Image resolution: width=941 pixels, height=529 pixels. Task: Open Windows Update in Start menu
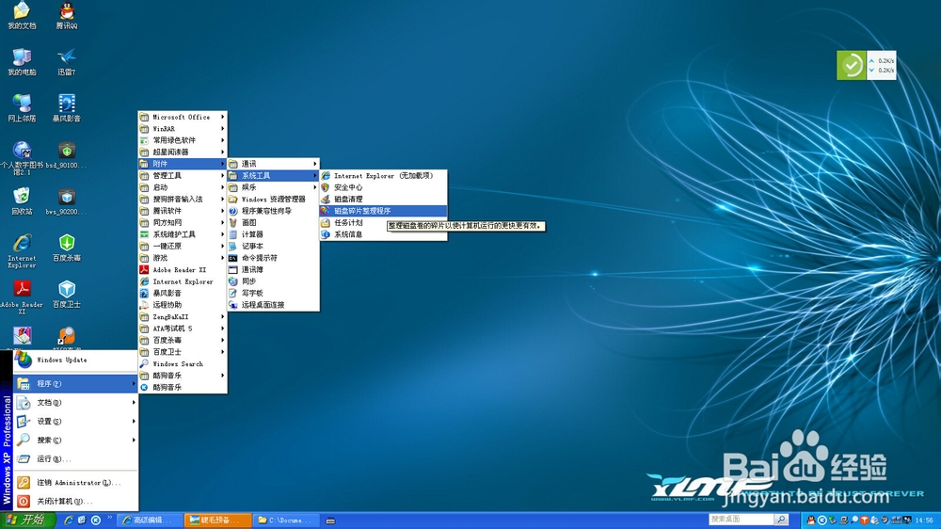click(75, 360)
